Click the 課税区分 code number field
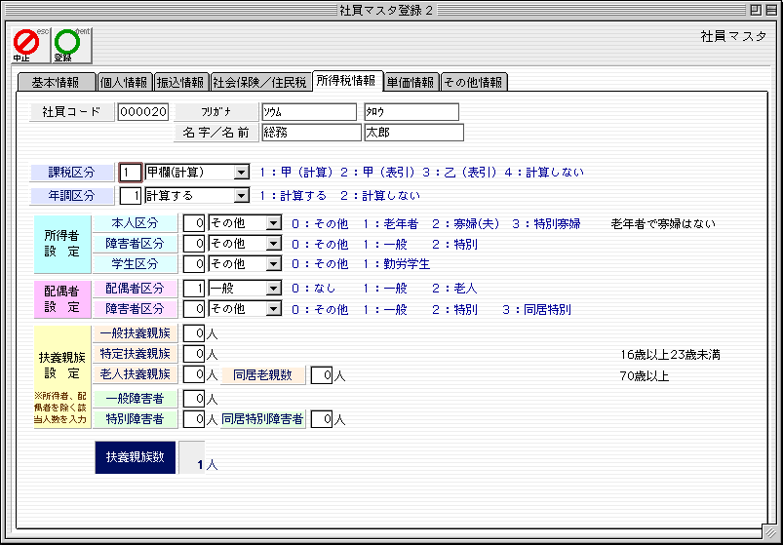This screenshot has width=783, height=545. 131,173
